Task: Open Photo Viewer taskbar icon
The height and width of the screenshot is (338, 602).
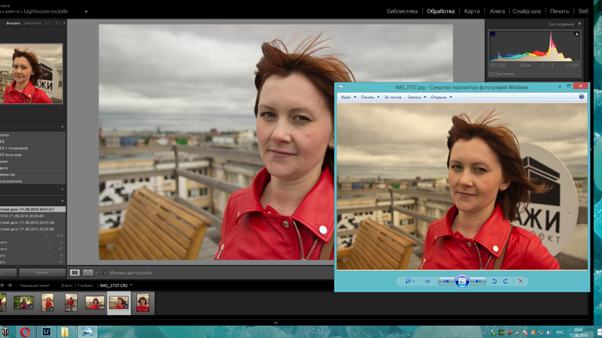Action: (87, 332)
